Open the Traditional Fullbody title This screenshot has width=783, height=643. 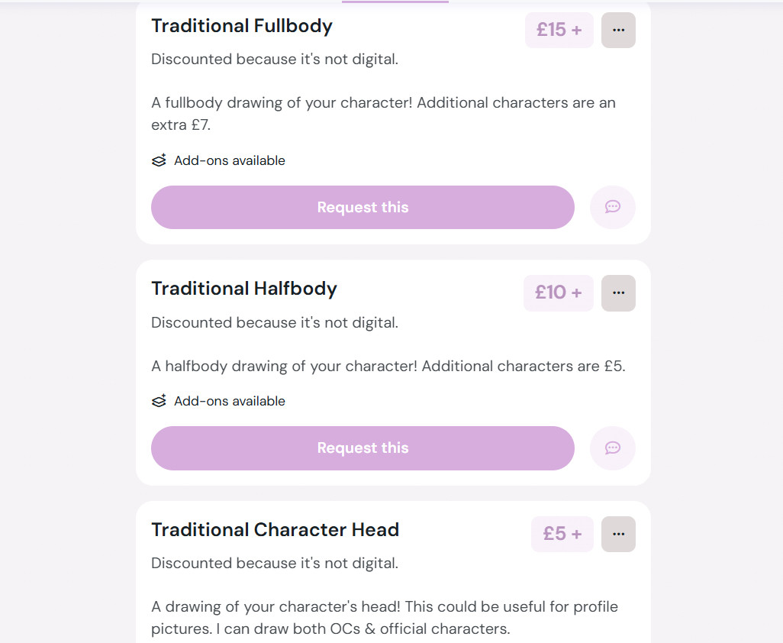coord(242,26)
